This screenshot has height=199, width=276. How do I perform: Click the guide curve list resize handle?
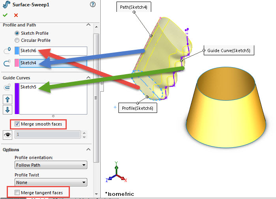coord(53,116)
